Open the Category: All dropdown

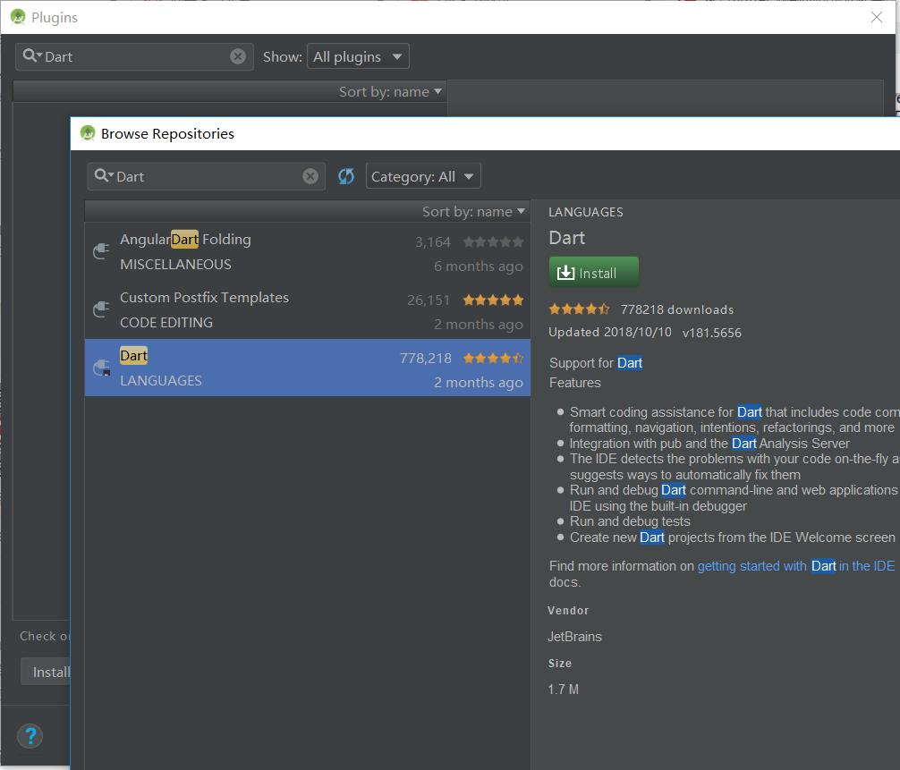[x=423, y=176]
